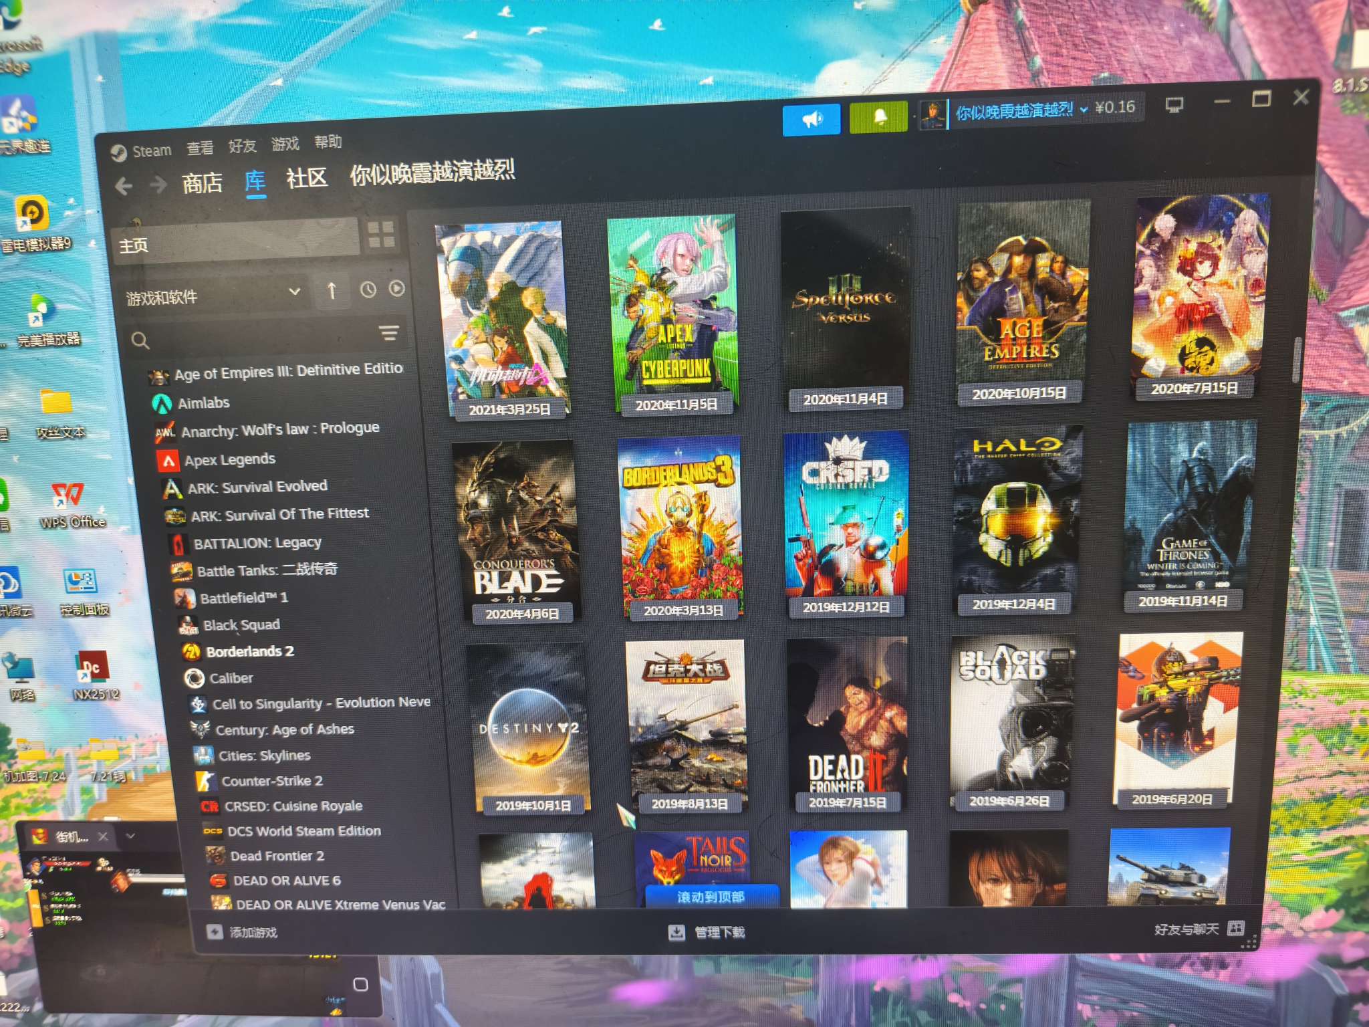Sort library ascending with up arrow
Image resolution: width=1369 pixels, height=1027 pixels.
[x=332, y=290]
